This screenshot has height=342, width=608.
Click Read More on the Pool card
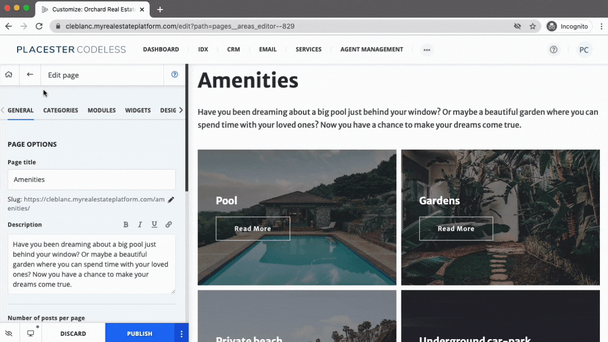pyautogui.click(x=253, y=228)
